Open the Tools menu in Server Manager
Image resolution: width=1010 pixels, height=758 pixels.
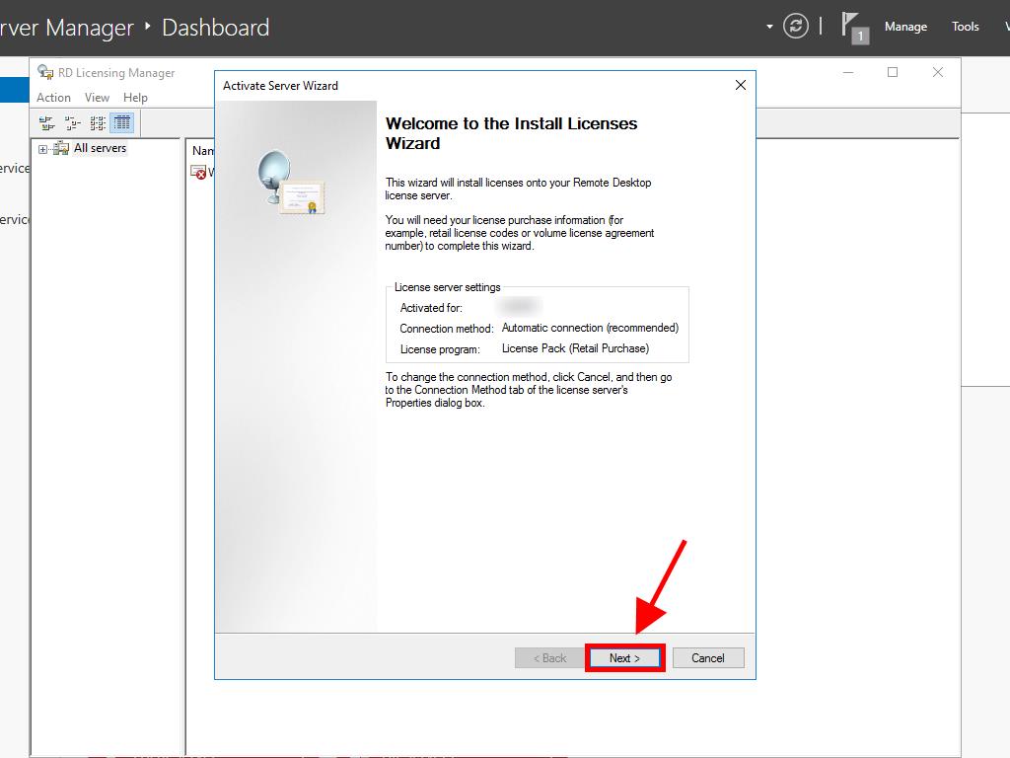pos(965,27)
